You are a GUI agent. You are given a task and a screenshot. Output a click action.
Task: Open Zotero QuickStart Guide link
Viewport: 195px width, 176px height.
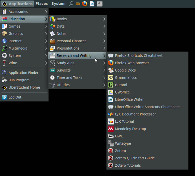135,158
